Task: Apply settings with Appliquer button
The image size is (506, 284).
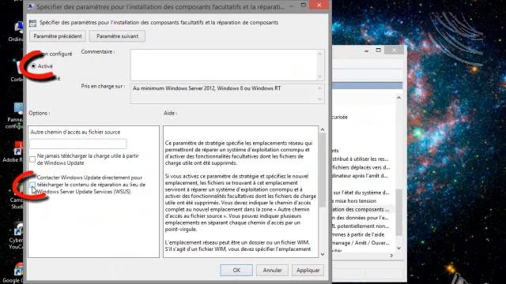Action: 308,270
